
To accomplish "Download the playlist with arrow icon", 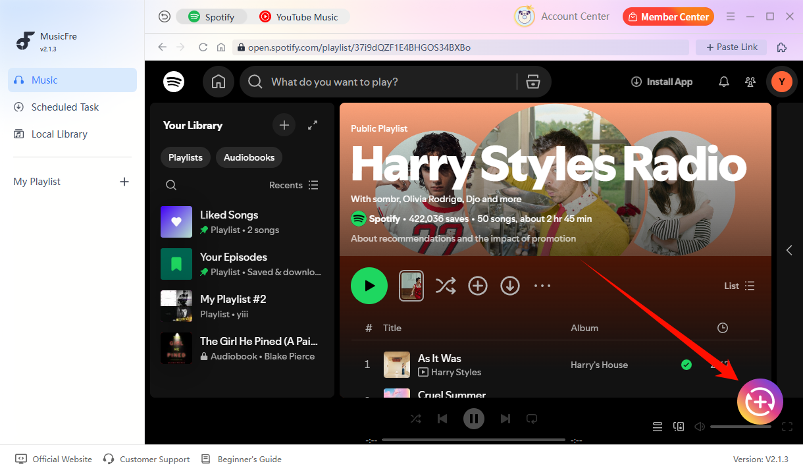I will tap(510, 286).
